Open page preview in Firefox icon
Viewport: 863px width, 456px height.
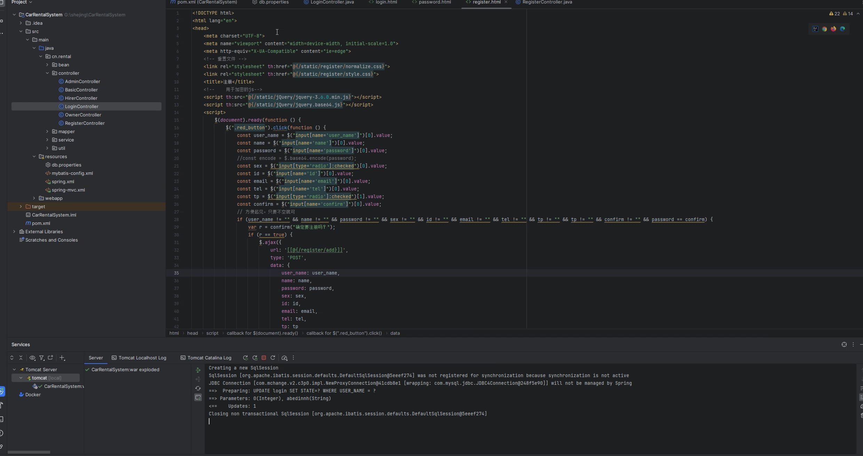tap(833, 29)
